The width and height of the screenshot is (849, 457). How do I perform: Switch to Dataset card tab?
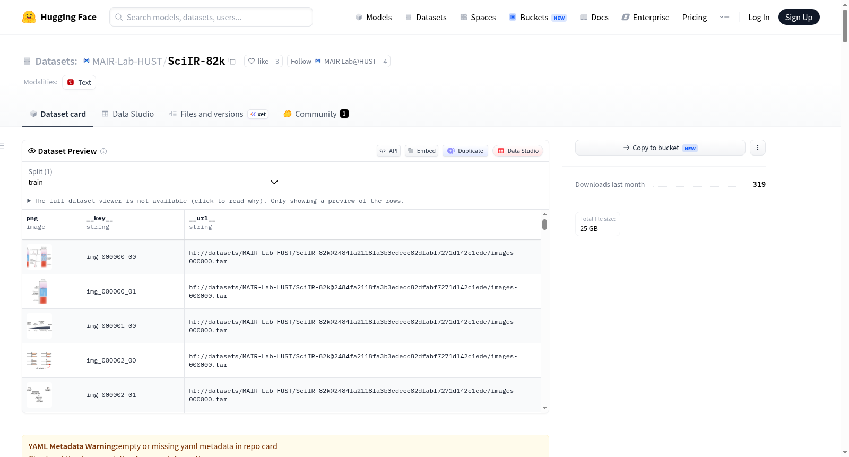(x=57, y=114)
